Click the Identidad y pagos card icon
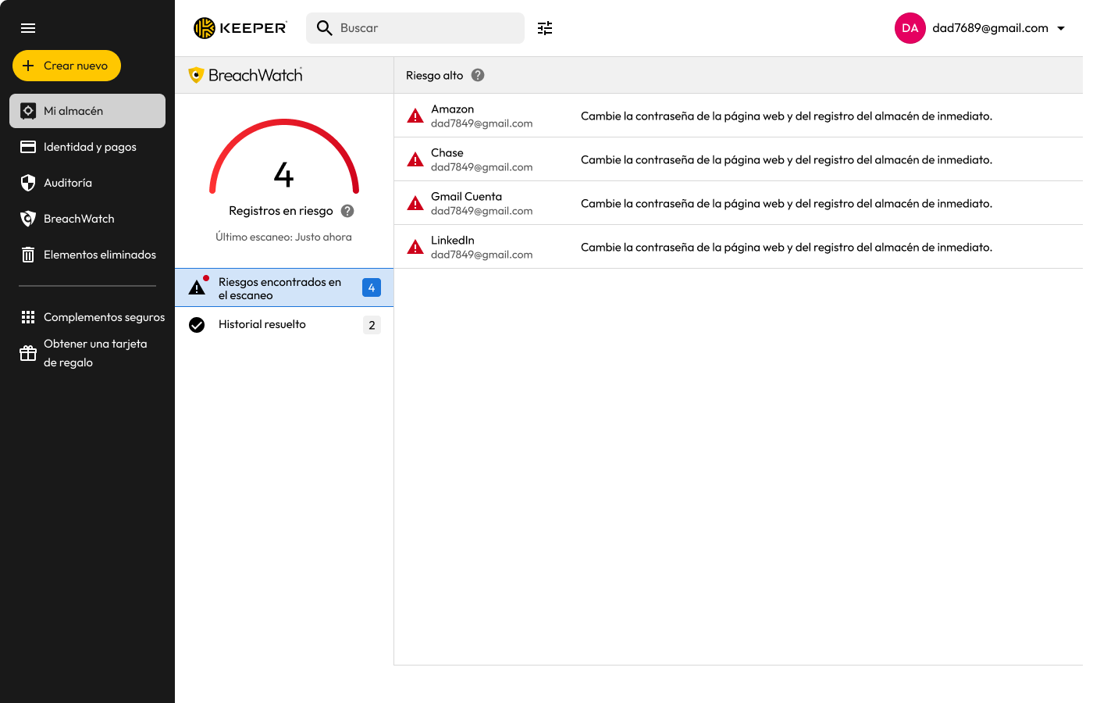 click(x=28, y=147)
